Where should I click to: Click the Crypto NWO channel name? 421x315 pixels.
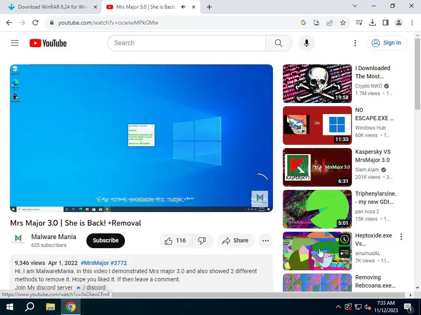click(368, 86)
